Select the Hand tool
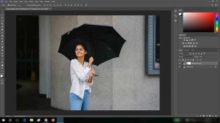The height and width of the screenshot is (123, 220). [2, 65]
